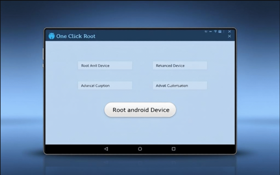Select the Root Aroil Device option
Image resolution: width=280 pixels, height=175 pixels.
[105, 65]
